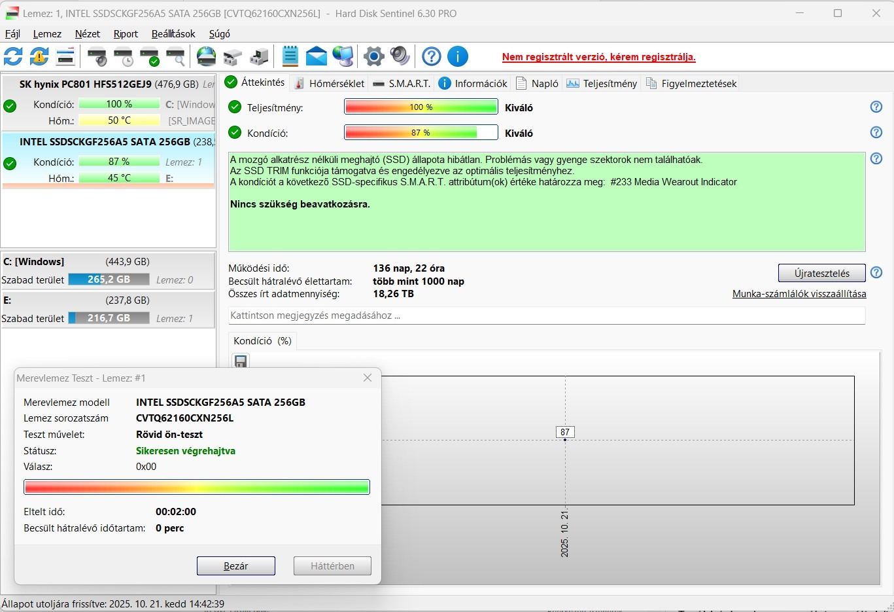Switch to the Teljesítmény tab
This screenshot has width=894, height=612.
tap(602, 83)
